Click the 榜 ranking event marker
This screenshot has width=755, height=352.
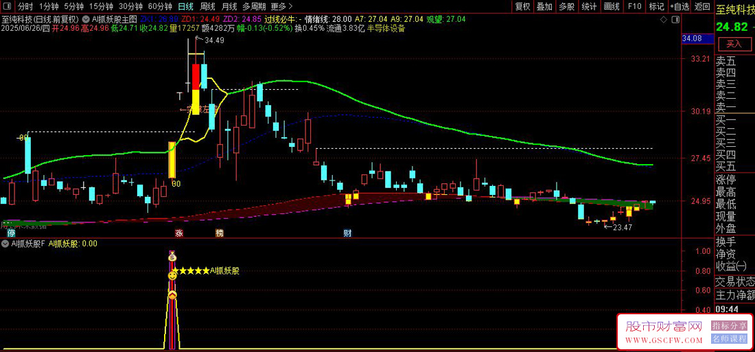[x=220, y=233]
